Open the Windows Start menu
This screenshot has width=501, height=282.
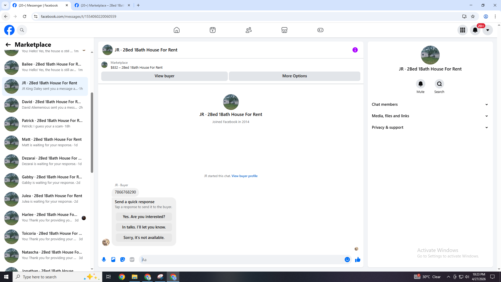(6, 277)
